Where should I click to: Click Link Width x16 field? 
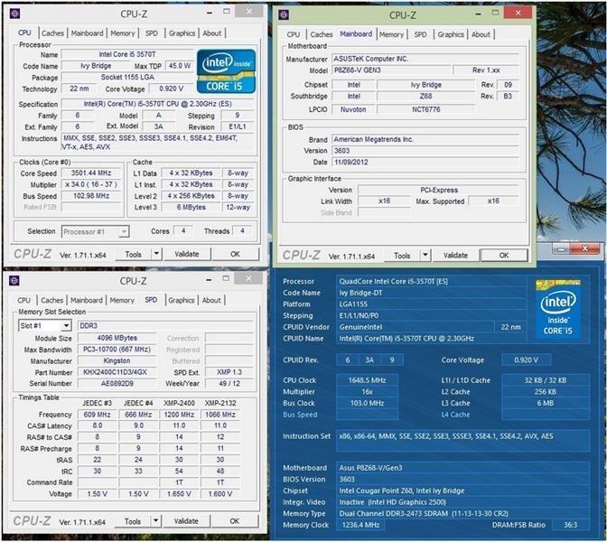(x=384, y=201)
